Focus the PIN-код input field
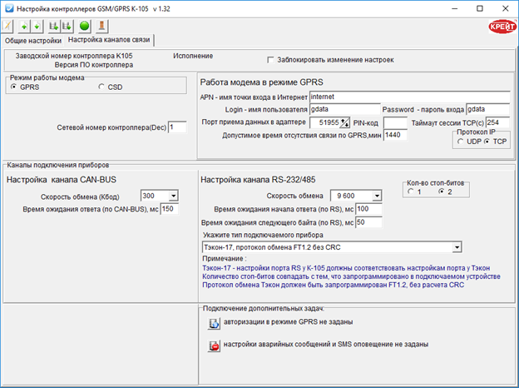This screenshot has height=388, width=519. (x=395, y=122)
